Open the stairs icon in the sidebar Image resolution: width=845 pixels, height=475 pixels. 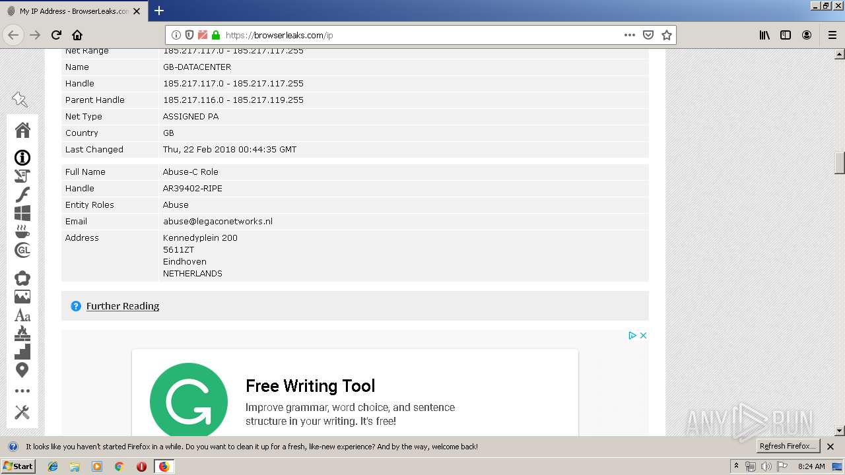[x=22, y=352]
